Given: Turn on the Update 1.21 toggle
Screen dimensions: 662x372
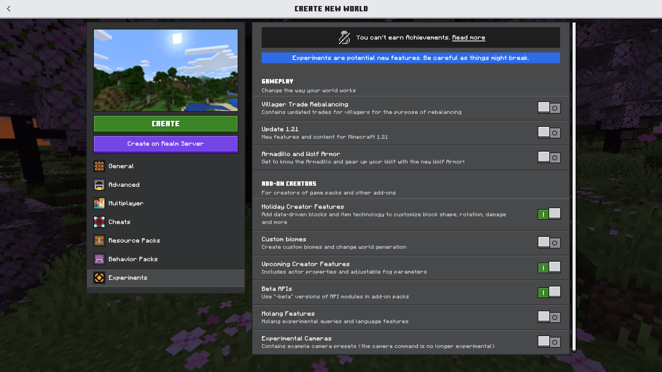Looking at the screenshot, I should click(x=549, y=132).
